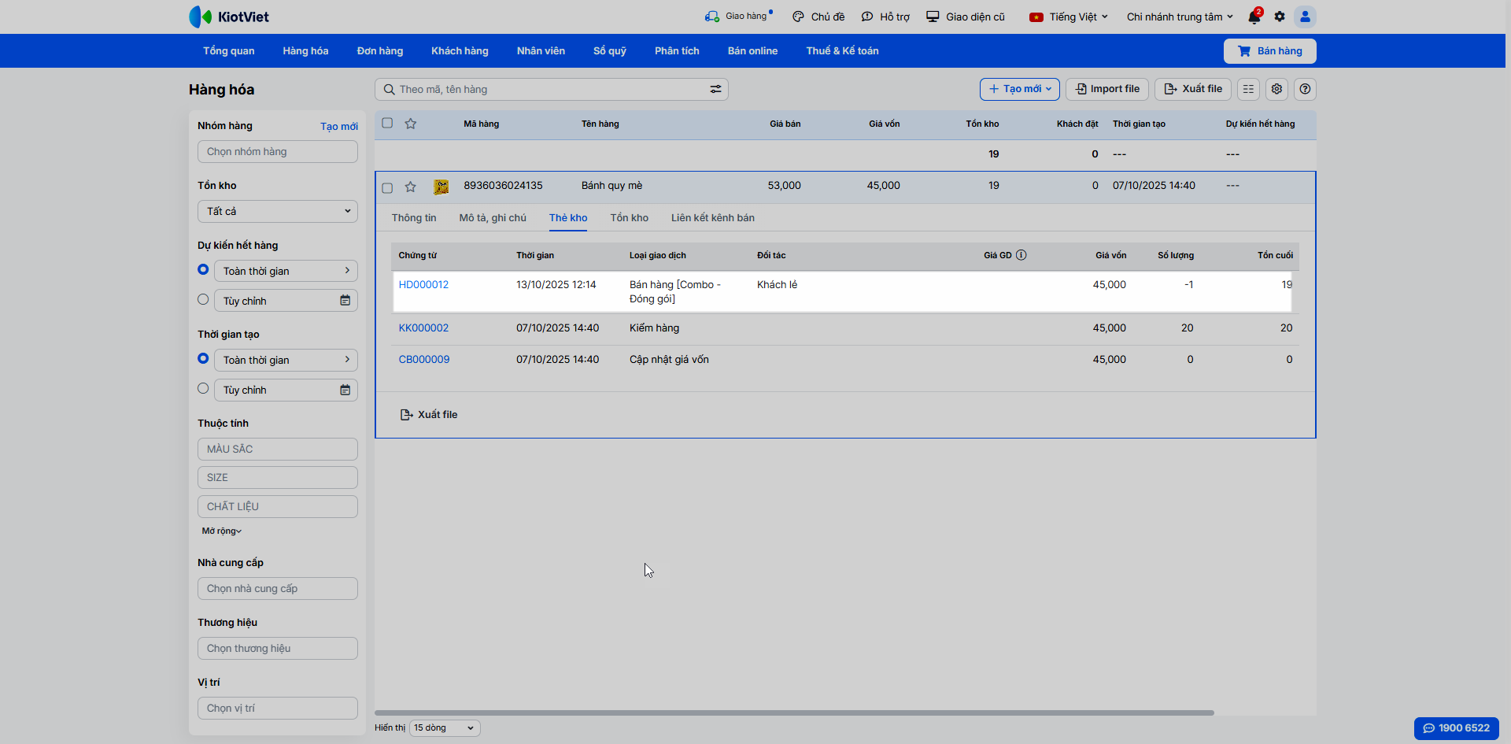This screenshot has height=744, width=1511.
Task: Switch to the Tồn kho detail tab
Action: coord(629,218)
